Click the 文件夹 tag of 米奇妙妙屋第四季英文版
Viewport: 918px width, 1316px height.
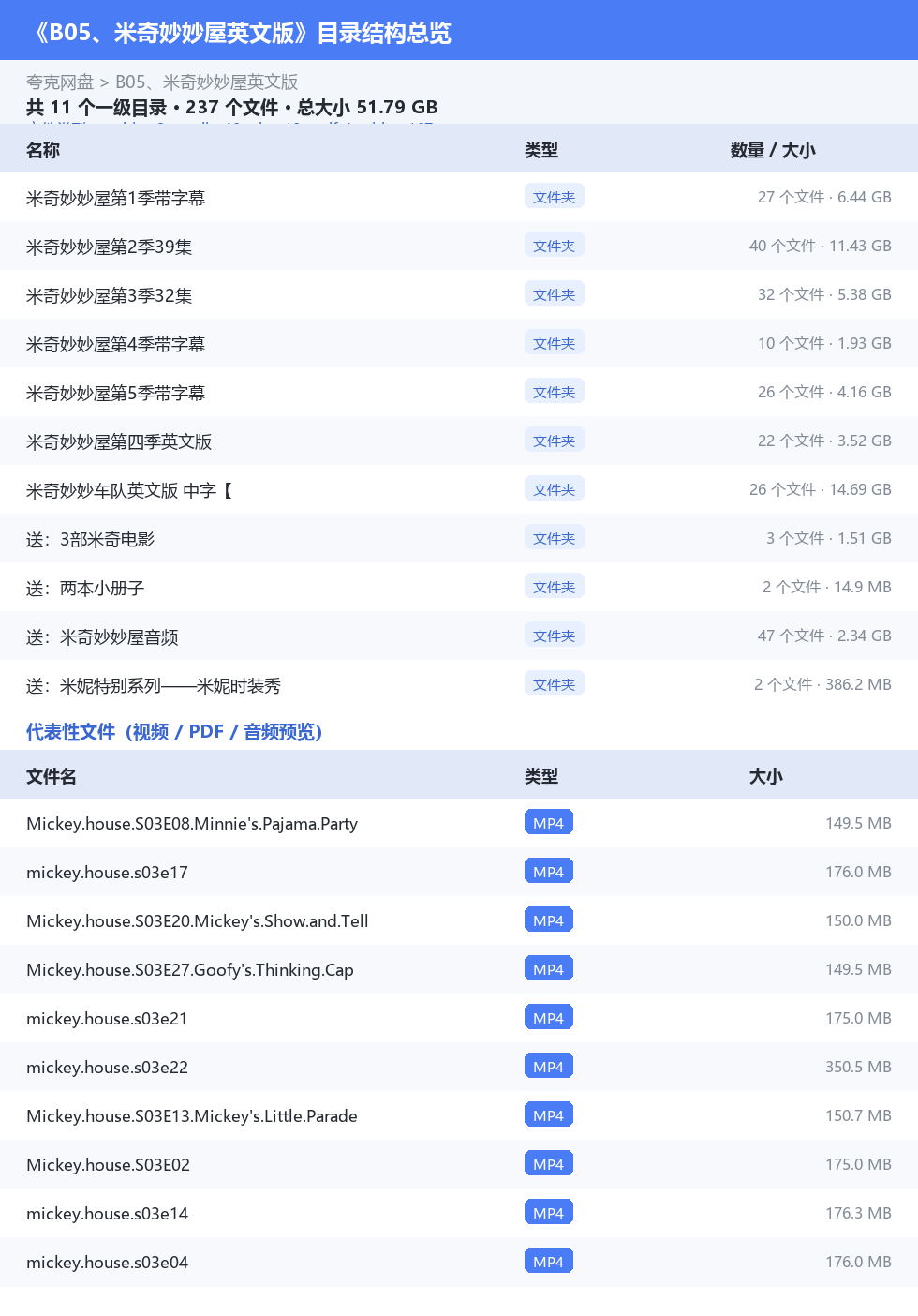555,440
